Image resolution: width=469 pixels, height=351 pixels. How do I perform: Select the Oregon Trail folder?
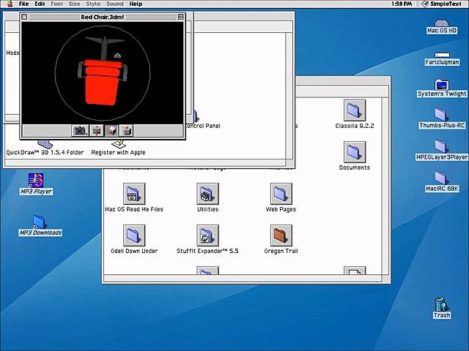point(281,240)
